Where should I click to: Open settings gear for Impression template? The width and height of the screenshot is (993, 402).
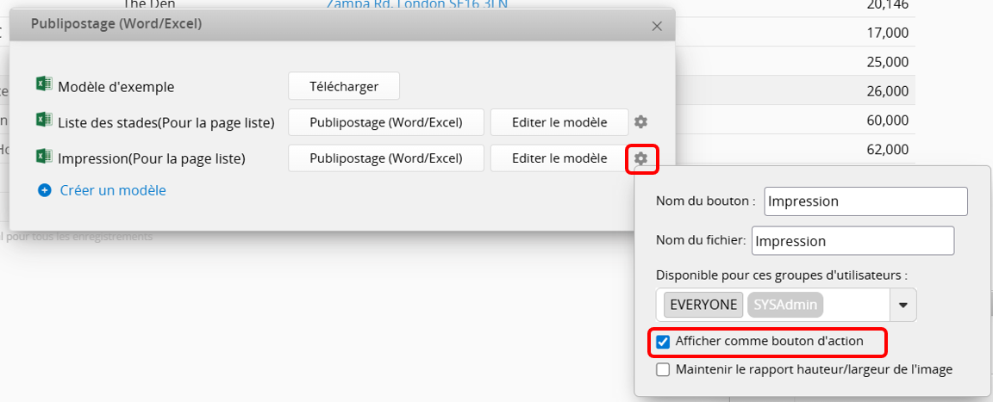[x=640, y=158]
